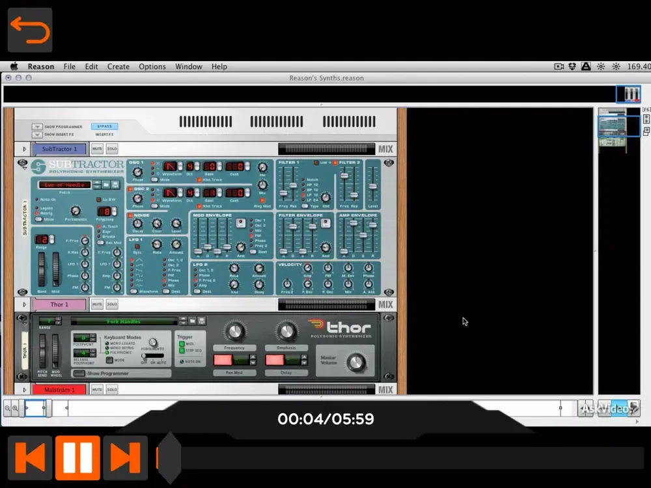Adjust the SubTractor Polyphony spinner
The width and height of the screenshot is (651, 488).
114,211
